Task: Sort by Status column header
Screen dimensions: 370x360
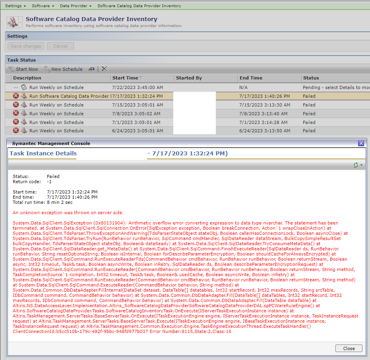Action: coord(311,78)
